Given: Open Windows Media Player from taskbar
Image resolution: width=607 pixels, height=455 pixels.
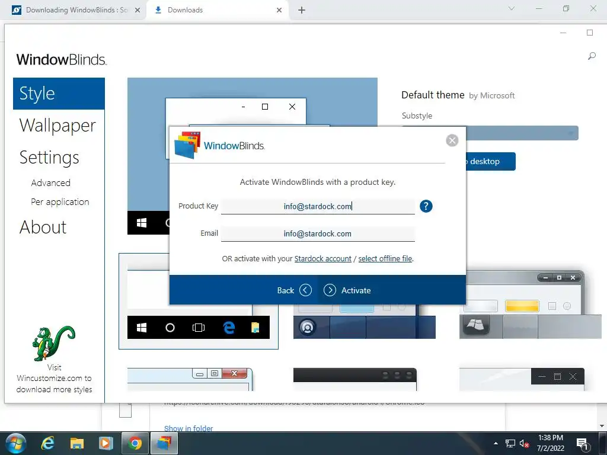Looking at the screenshot, I should [106, 443].
